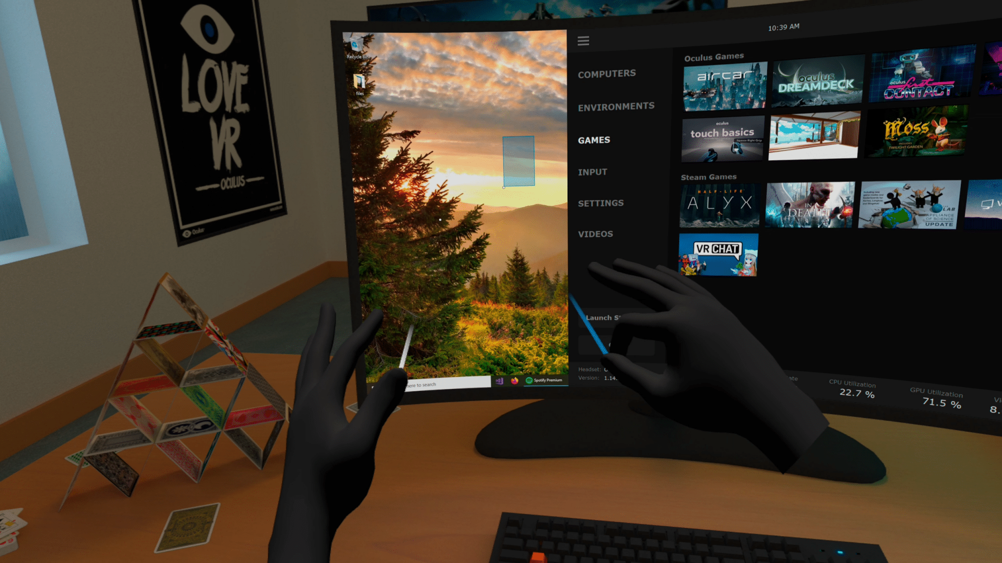Click INPUT settings option
Screen dimensions: 1002x563
point(591,171)
